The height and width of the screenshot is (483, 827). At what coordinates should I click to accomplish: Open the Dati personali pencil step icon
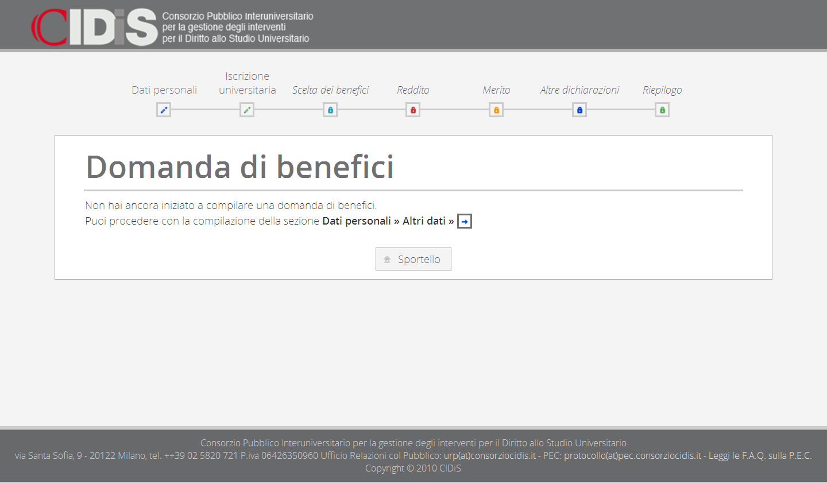pyautogui.click(x=164, y=110)
